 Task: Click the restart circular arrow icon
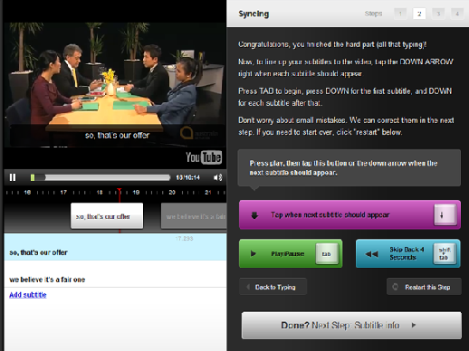point(395,287)
